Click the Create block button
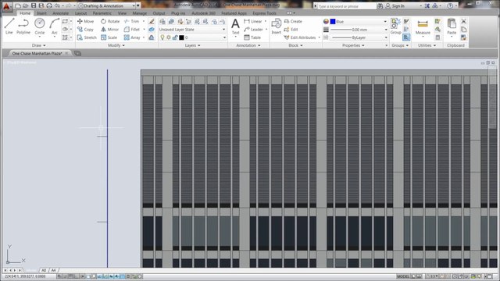The width and height of the screenshot is (500, 281). pyautogui.click(x=293, y=21)
